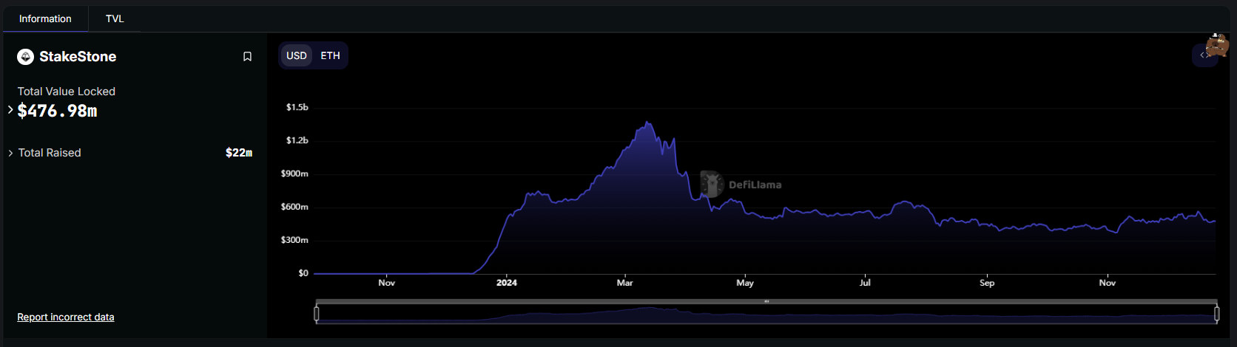Viewport: 1237px width, 347px height.
Task: Switch chart denomination to ETH
Action: (x=330, y=56)
